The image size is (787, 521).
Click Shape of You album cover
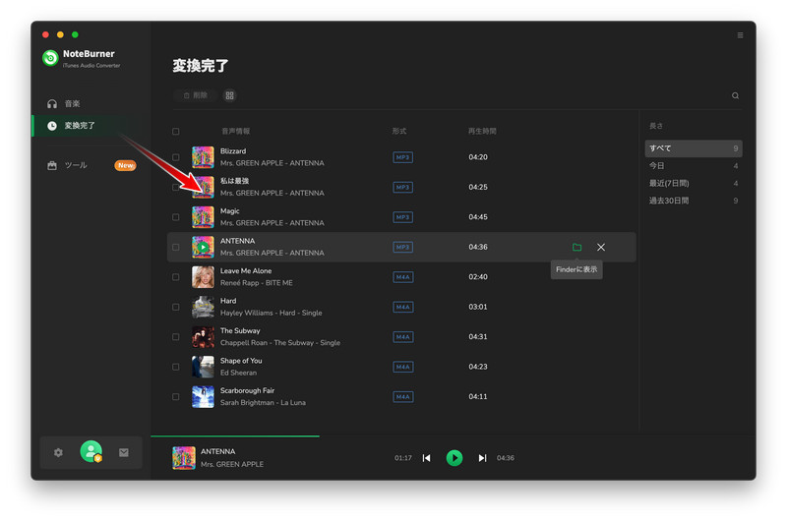(x=203, y=367)
